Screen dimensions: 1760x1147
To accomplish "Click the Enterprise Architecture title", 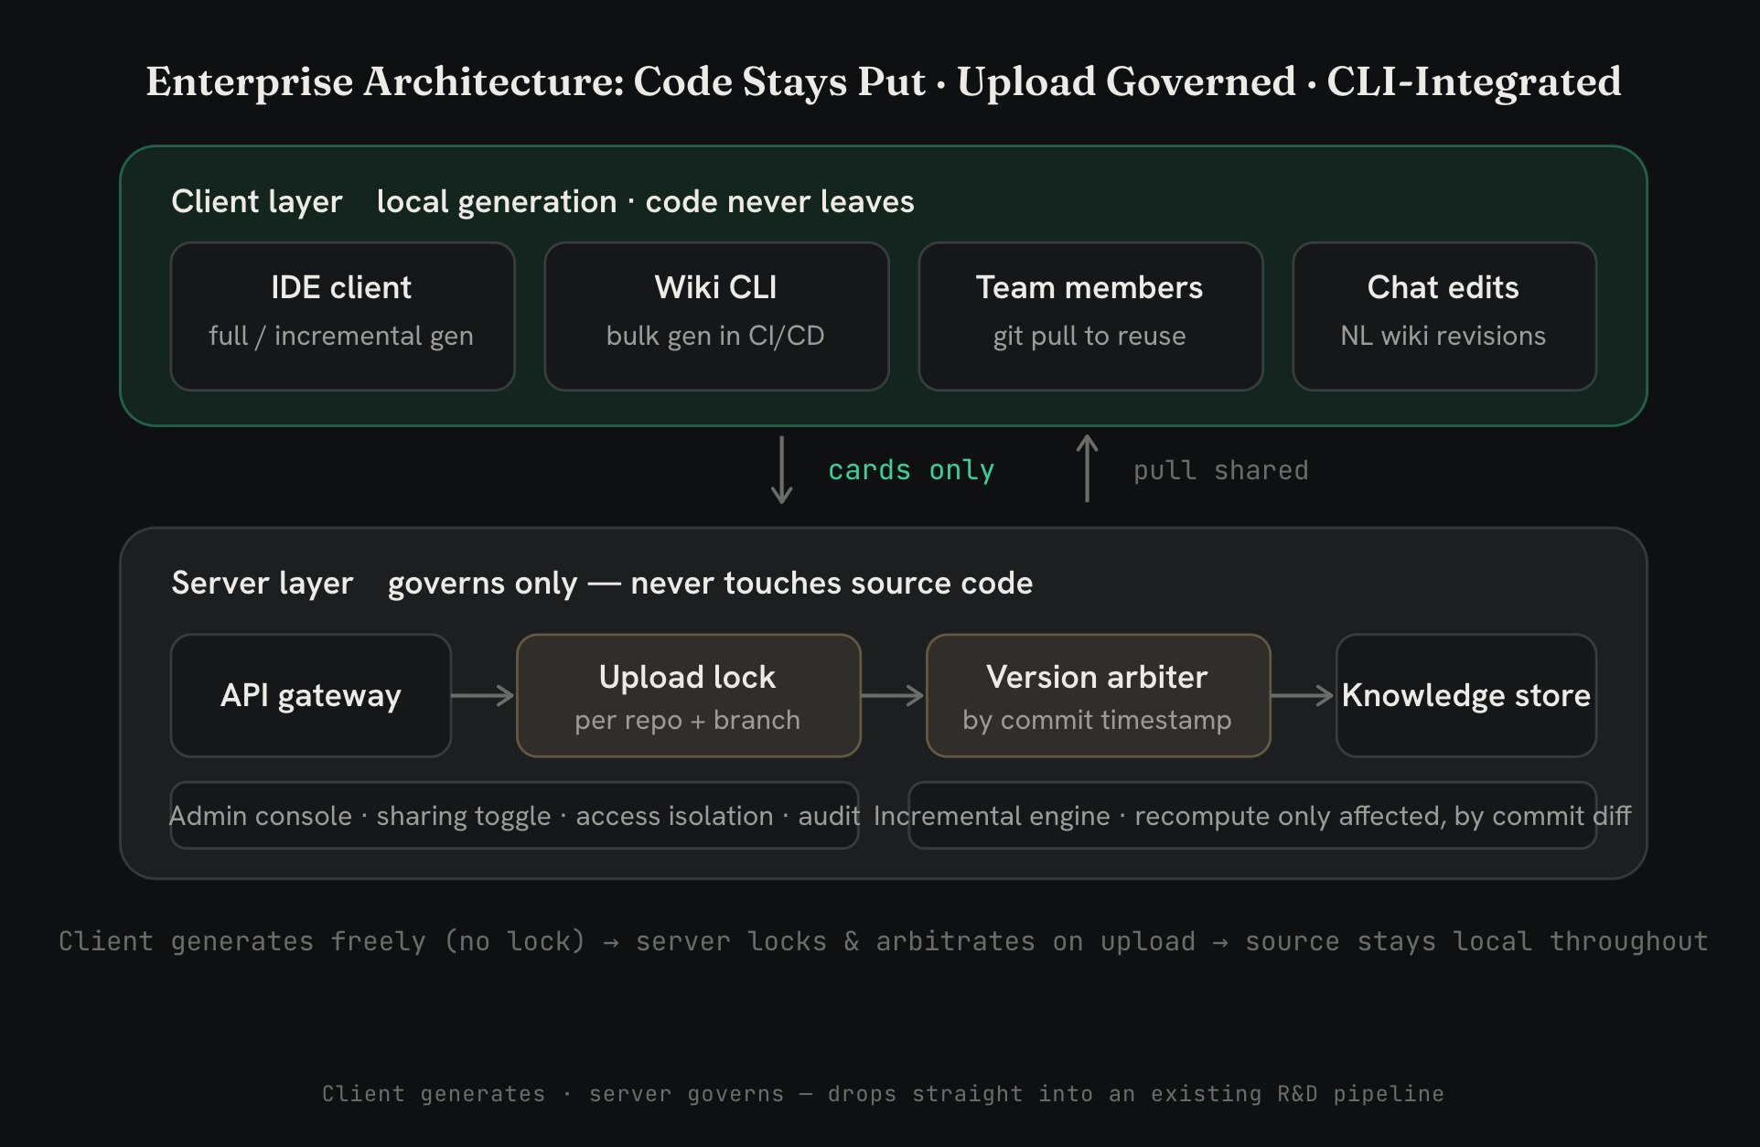I will [884, 81].
